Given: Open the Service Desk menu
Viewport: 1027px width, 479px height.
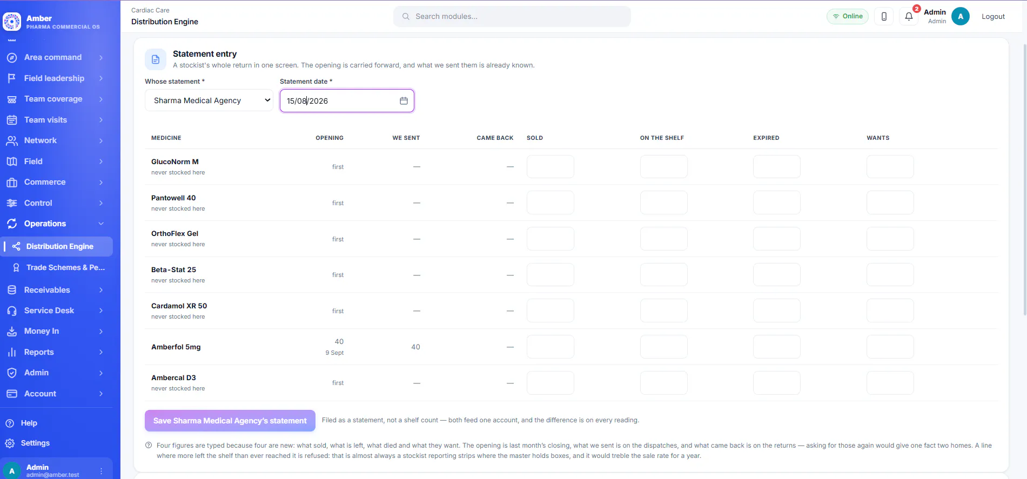Looking at the screenshot, I should [57, 311].
